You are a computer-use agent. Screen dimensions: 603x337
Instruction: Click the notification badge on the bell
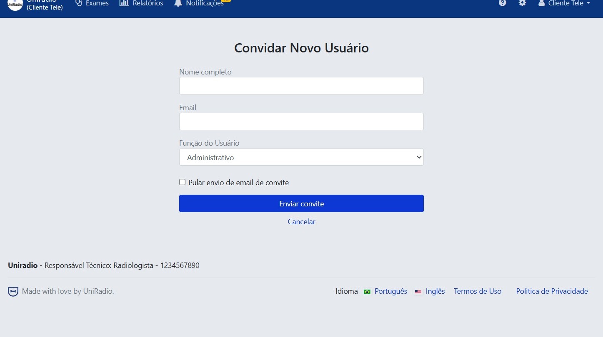[x=225, y=1]
